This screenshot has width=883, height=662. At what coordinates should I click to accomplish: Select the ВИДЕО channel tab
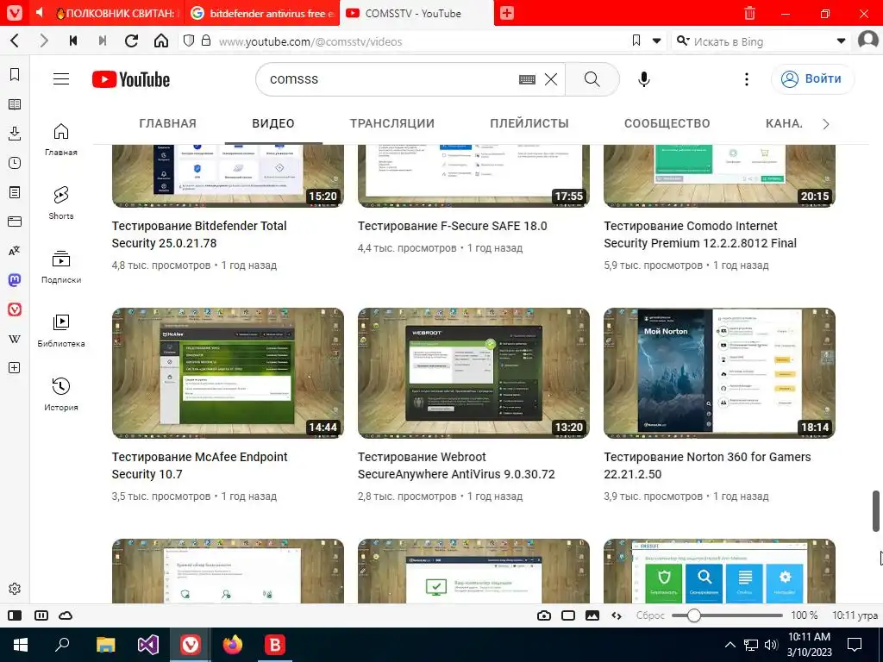[x=273, y=123]
